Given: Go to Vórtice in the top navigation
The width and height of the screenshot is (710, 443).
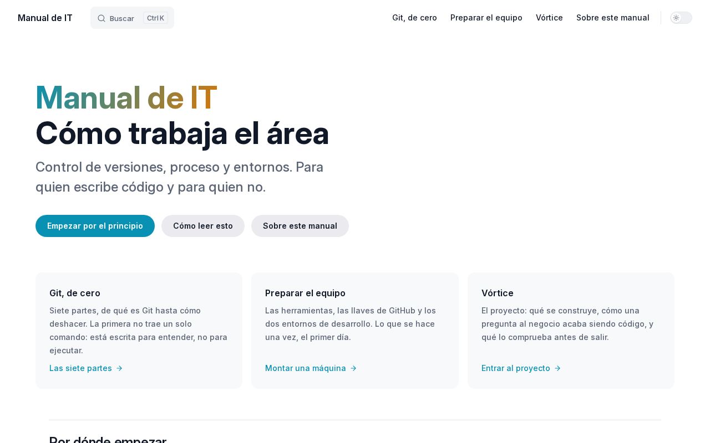Looking at the screenshot, I should 549,18.
